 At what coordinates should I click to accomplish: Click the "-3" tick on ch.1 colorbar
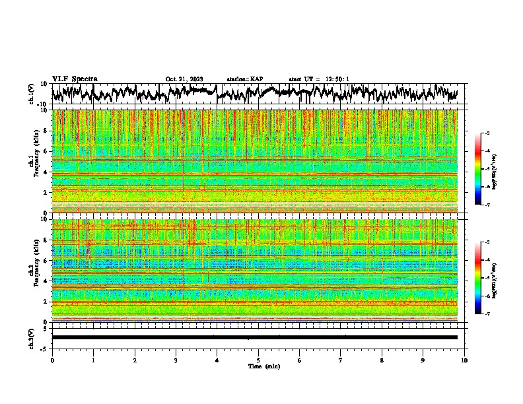pos(487,133)
